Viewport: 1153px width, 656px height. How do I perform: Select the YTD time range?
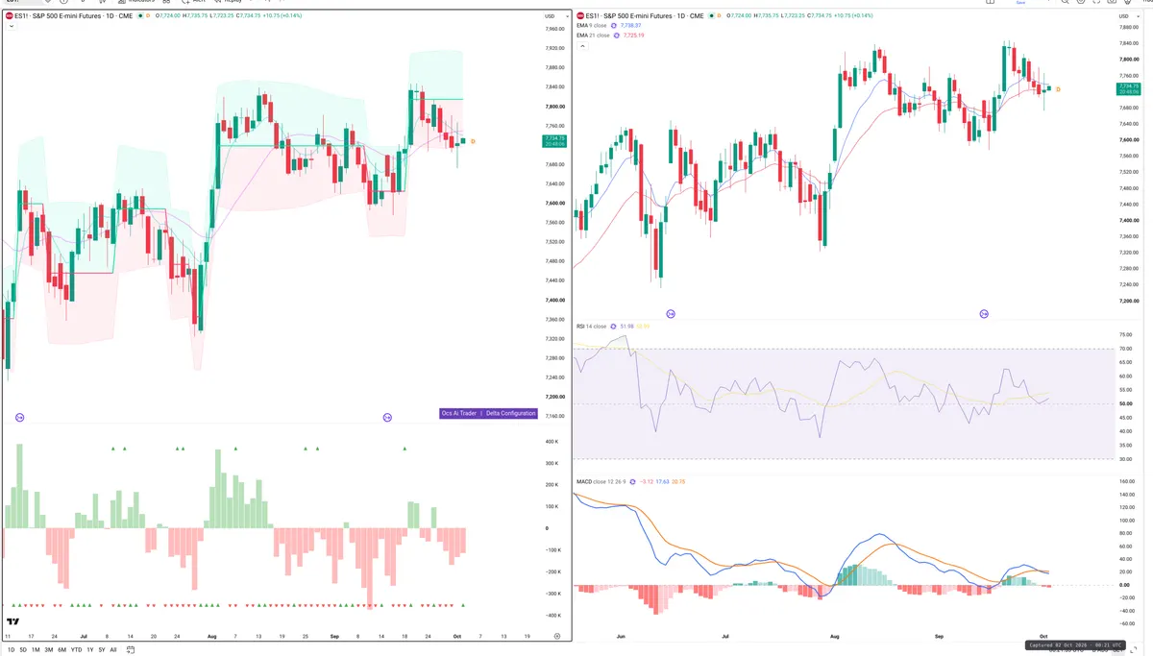click(x=77, y=650)
